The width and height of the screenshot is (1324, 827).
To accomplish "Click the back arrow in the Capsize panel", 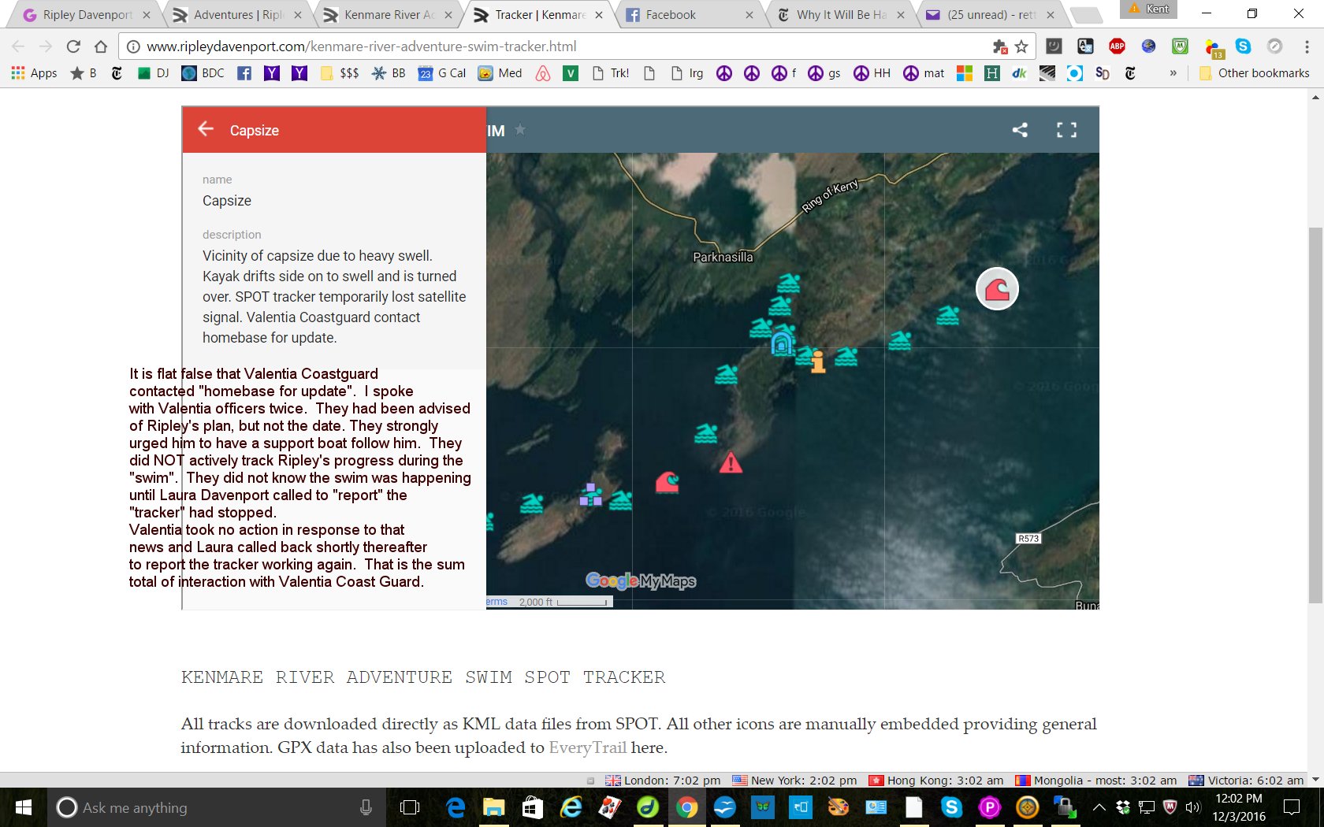I will tap(206, 129).
